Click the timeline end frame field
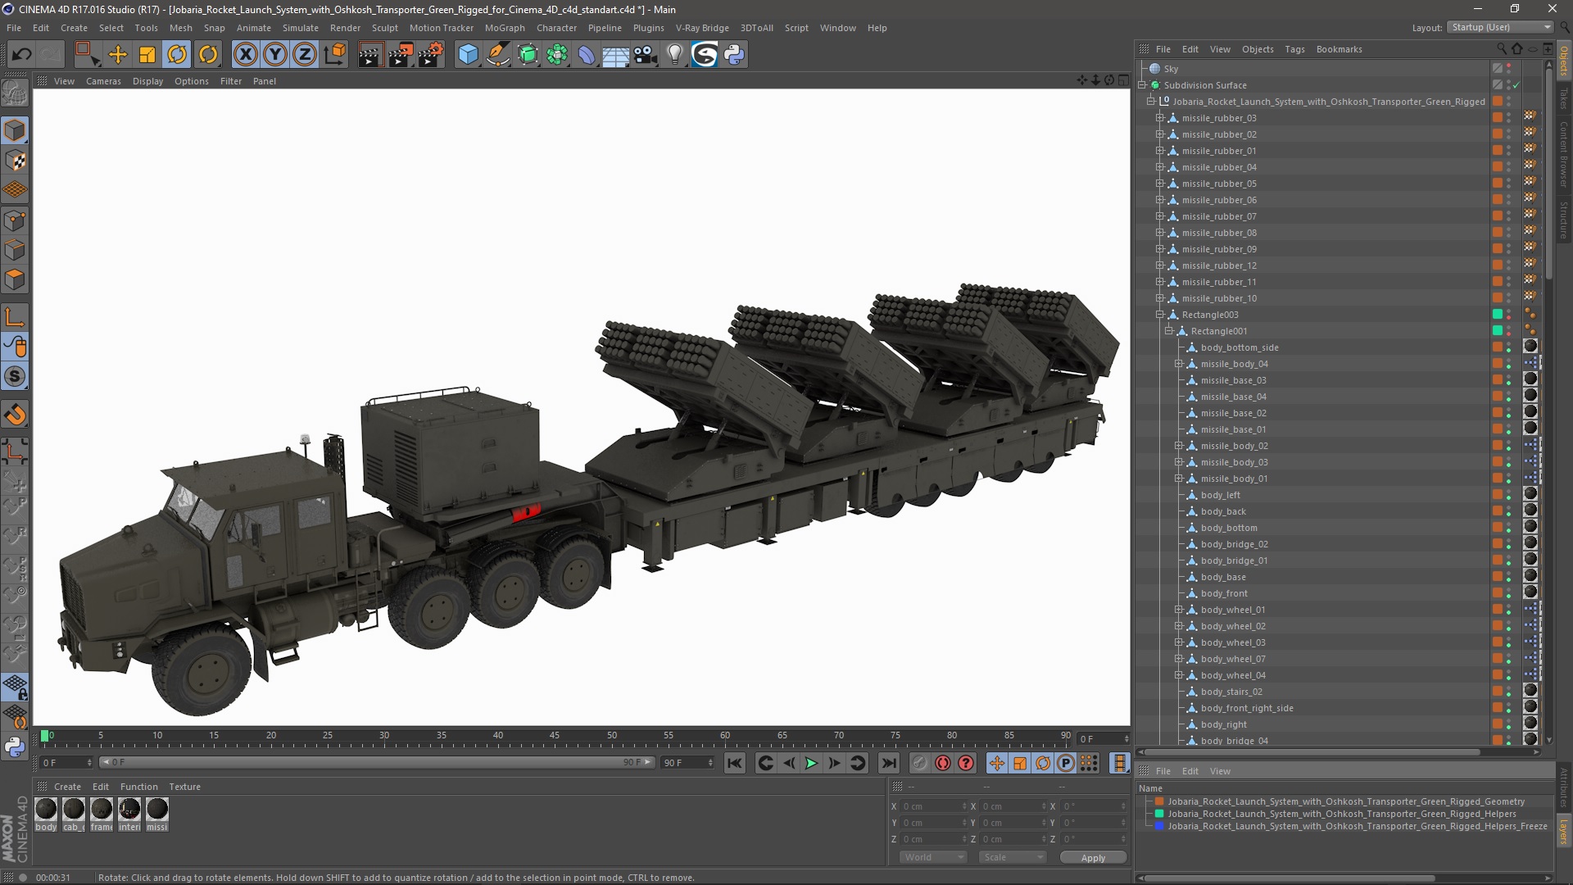The height and width of the screenshot is (885, 1573). pos(687,763)
